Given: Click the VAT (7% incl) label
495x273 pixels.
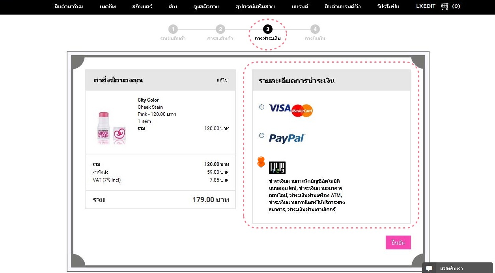Looking at the screenshot, I should click(106, 180).
